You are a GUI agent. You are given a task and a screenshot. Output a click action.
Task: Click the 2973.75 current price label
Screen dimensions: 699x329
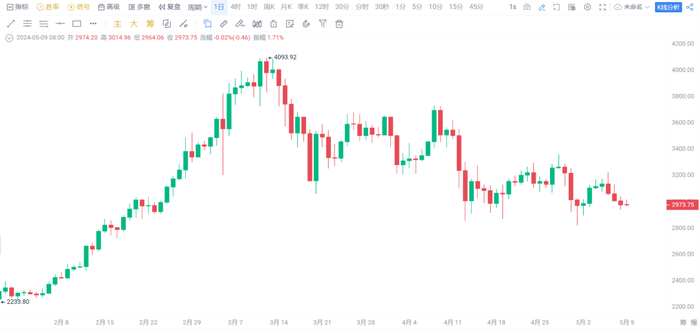point(682,205)
